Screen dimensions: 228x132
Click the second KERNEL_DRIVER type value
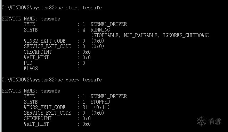[x=109, y=96]
